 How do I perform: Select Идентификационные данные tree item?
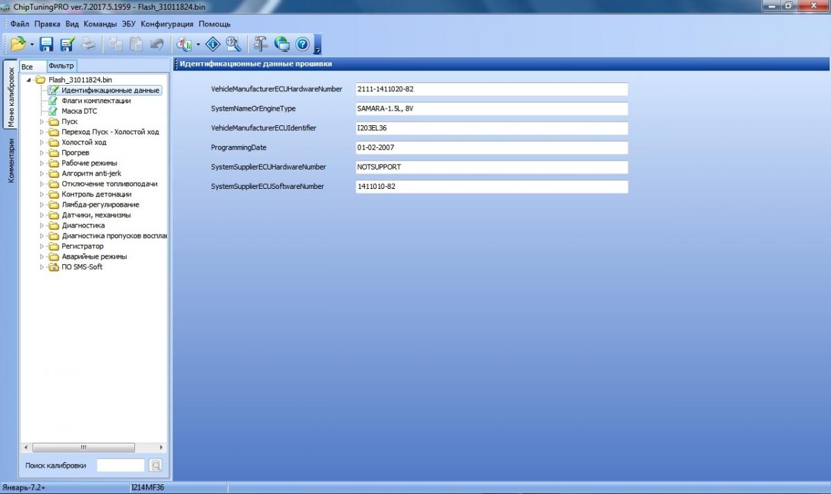pos(110,90)
